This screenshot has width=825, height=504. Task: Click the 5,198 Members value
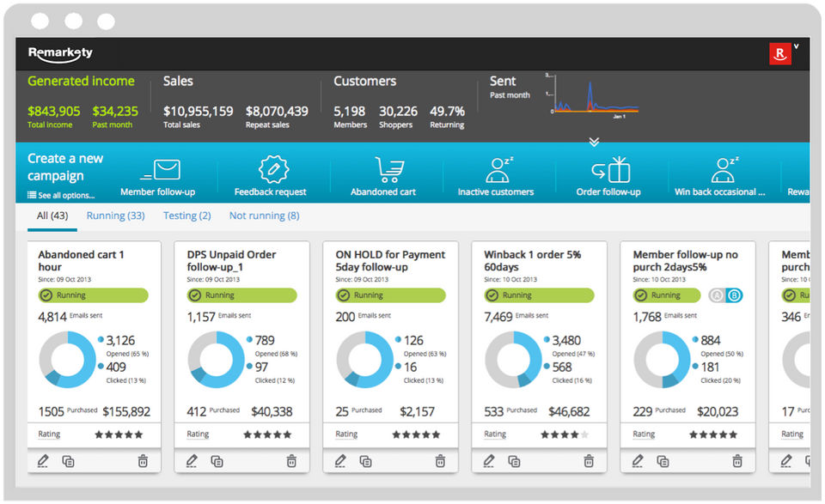pyautogui.click(x=350, y=112)
